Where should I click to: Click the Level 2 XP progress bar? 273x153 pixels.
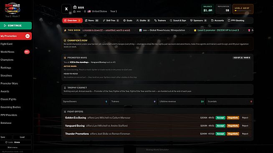(x=243, y=10)
